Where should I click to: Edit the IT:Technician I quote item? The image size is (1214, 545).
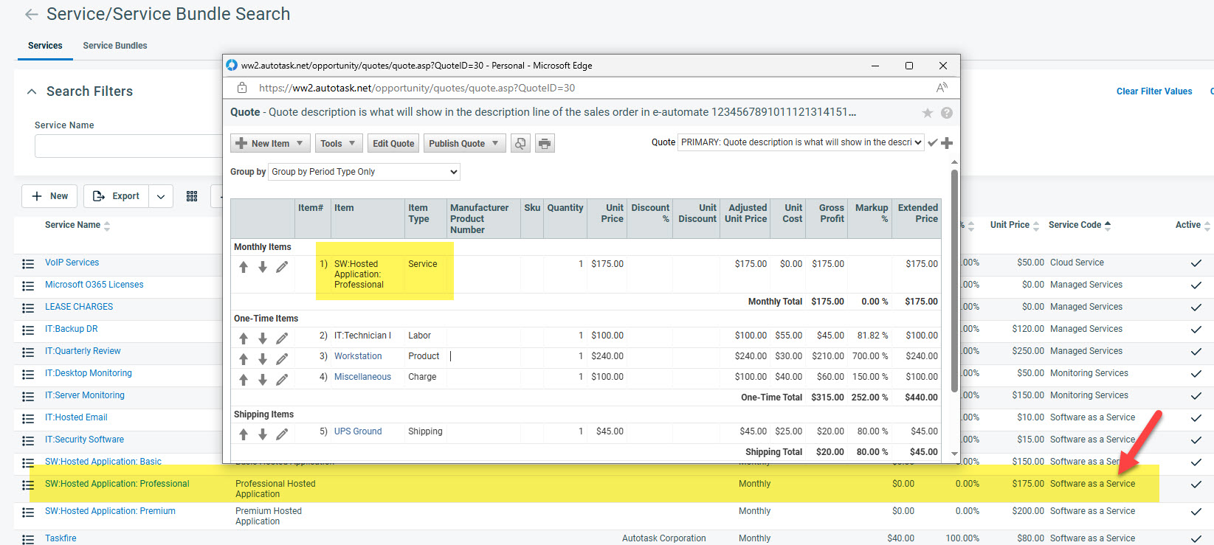(x=282, y=339)
